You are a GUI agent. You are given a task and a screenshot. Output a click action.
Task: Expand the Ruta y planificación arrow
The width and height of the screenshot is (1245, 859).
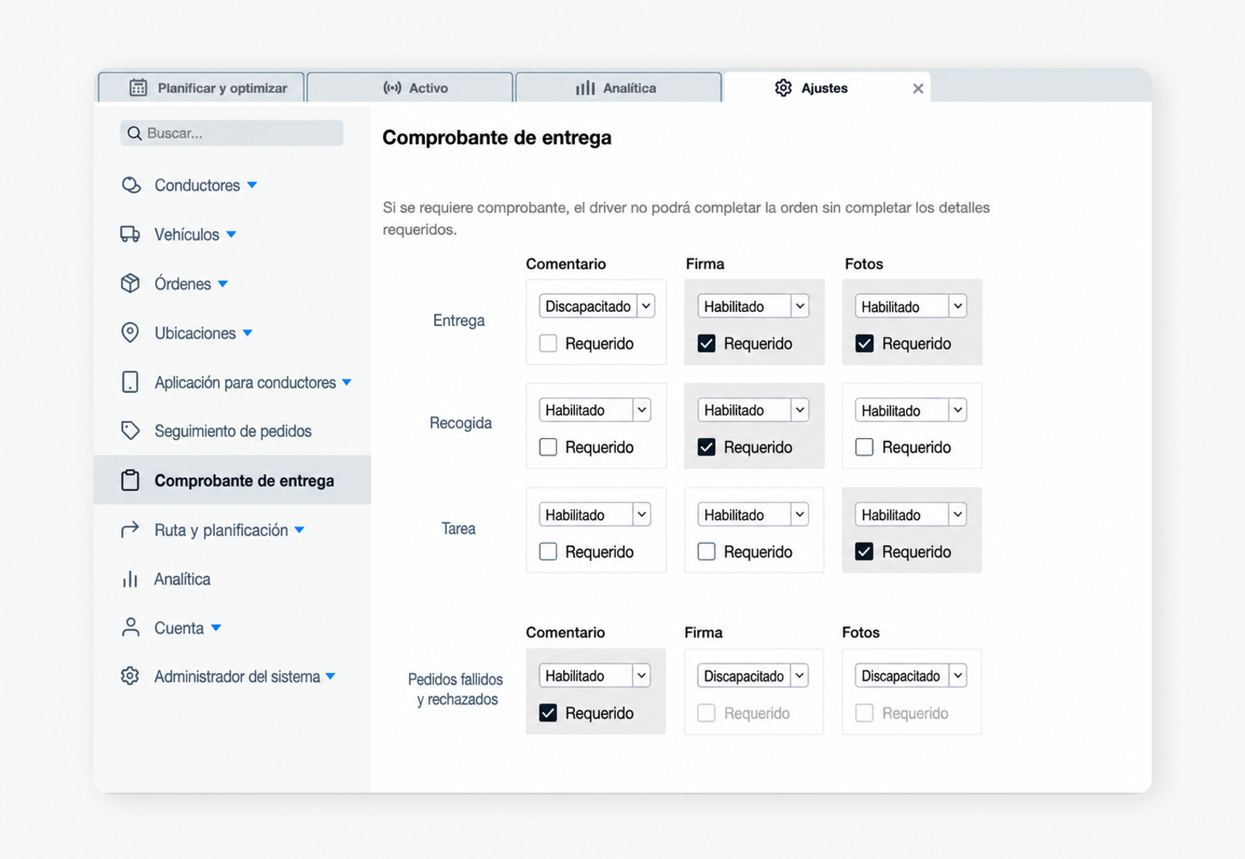tap(300, 530)
